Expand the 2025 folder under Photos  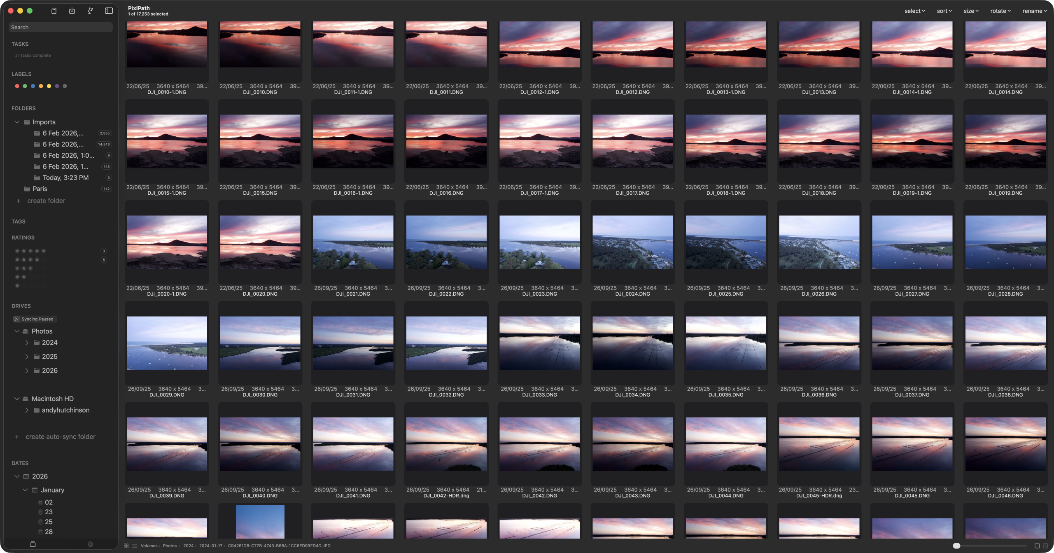[x=27, y=357]
